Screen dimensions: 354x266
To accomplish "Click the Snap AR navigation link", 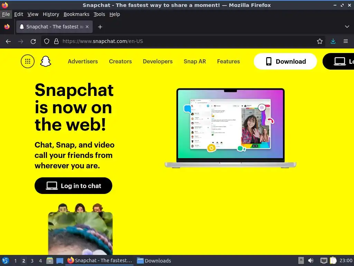I will (195, 61).
